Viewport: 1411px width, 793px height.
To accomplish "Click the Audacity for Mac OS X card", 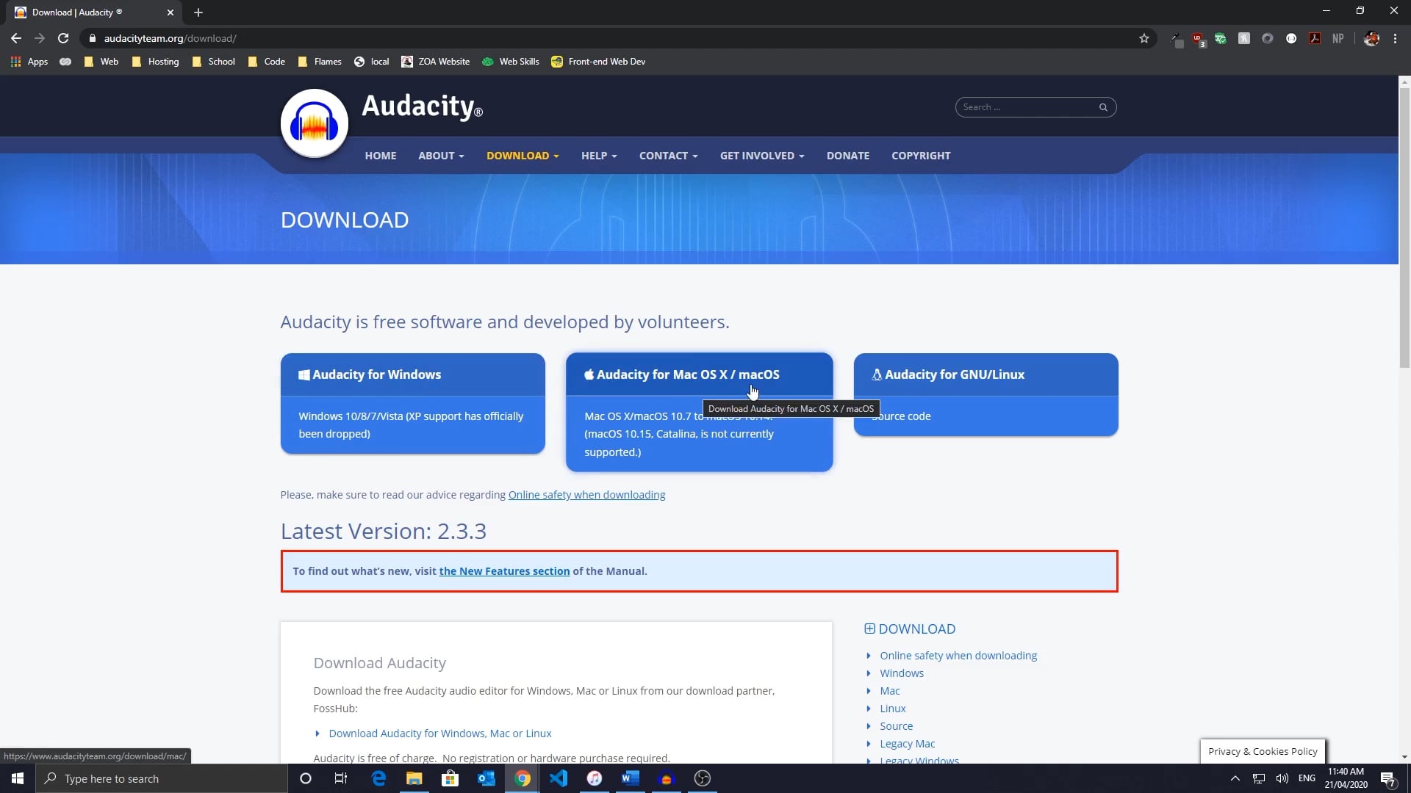I will pyautogui.click(x=700, y=412).
